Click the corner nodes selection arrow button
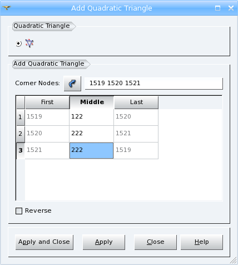 coord(72,84)
